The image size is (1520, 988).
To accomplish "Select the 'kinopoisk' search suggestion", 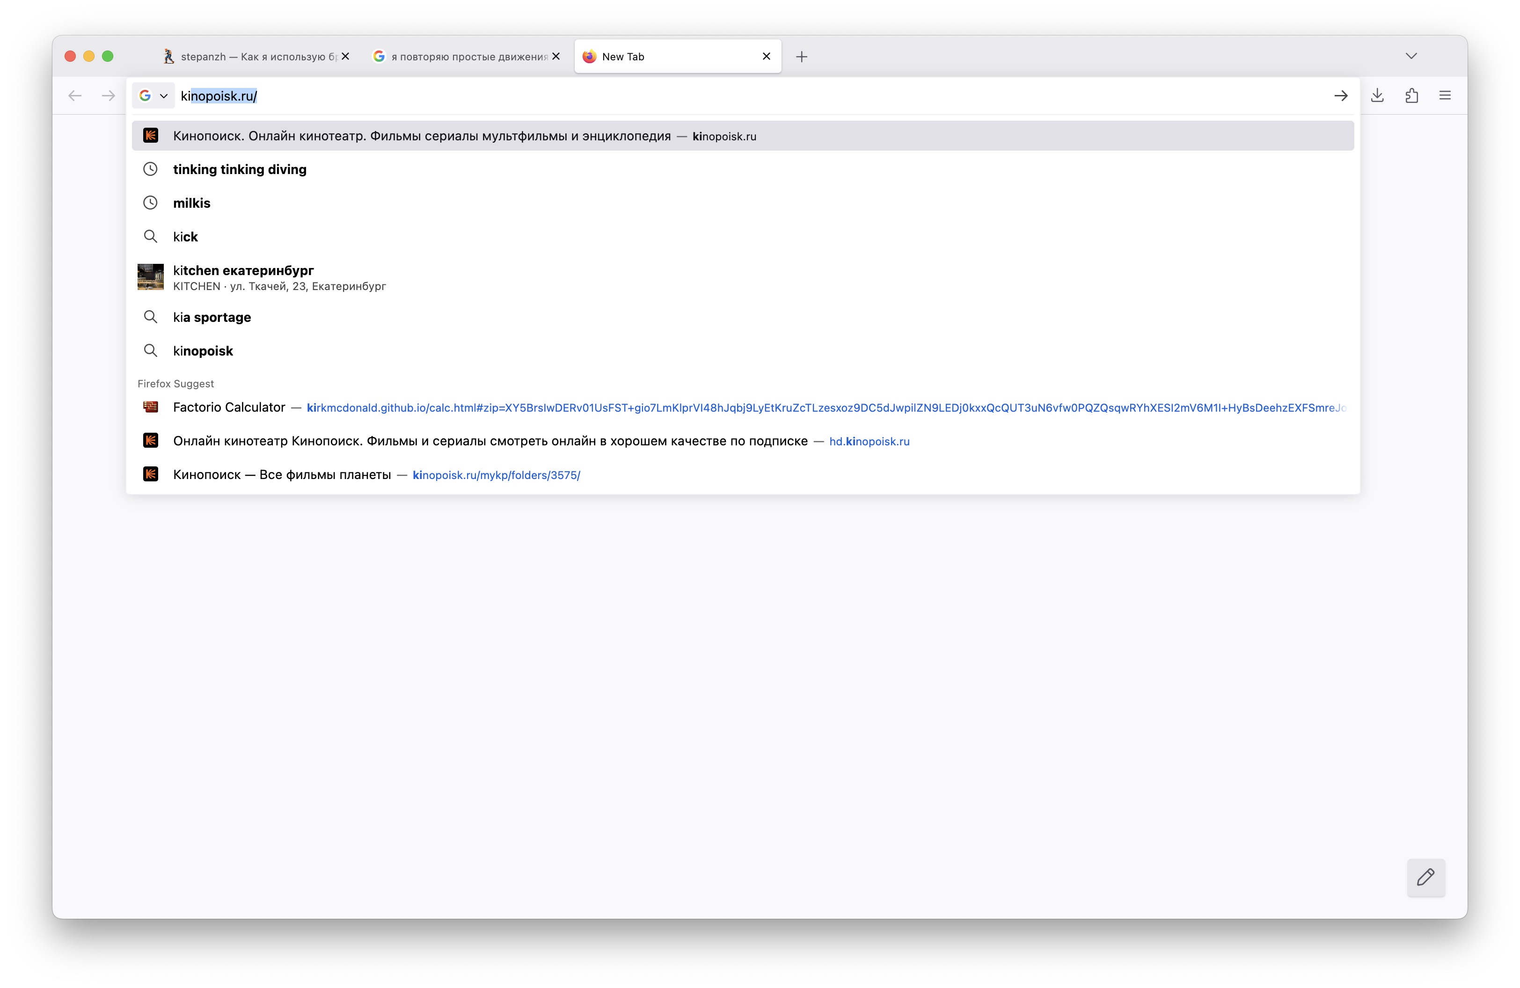I will coord(743,351).
